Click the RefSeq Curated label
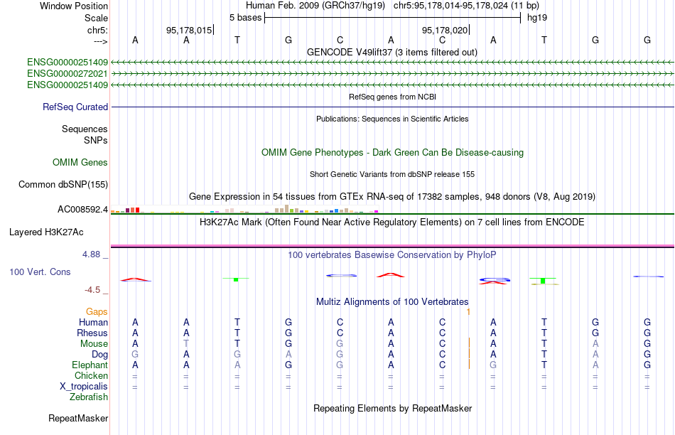 [x=75, y=107]
